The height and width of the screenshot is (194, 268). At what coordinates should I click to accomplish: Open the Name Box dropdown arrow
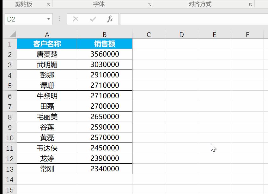[x=49, y=19]
